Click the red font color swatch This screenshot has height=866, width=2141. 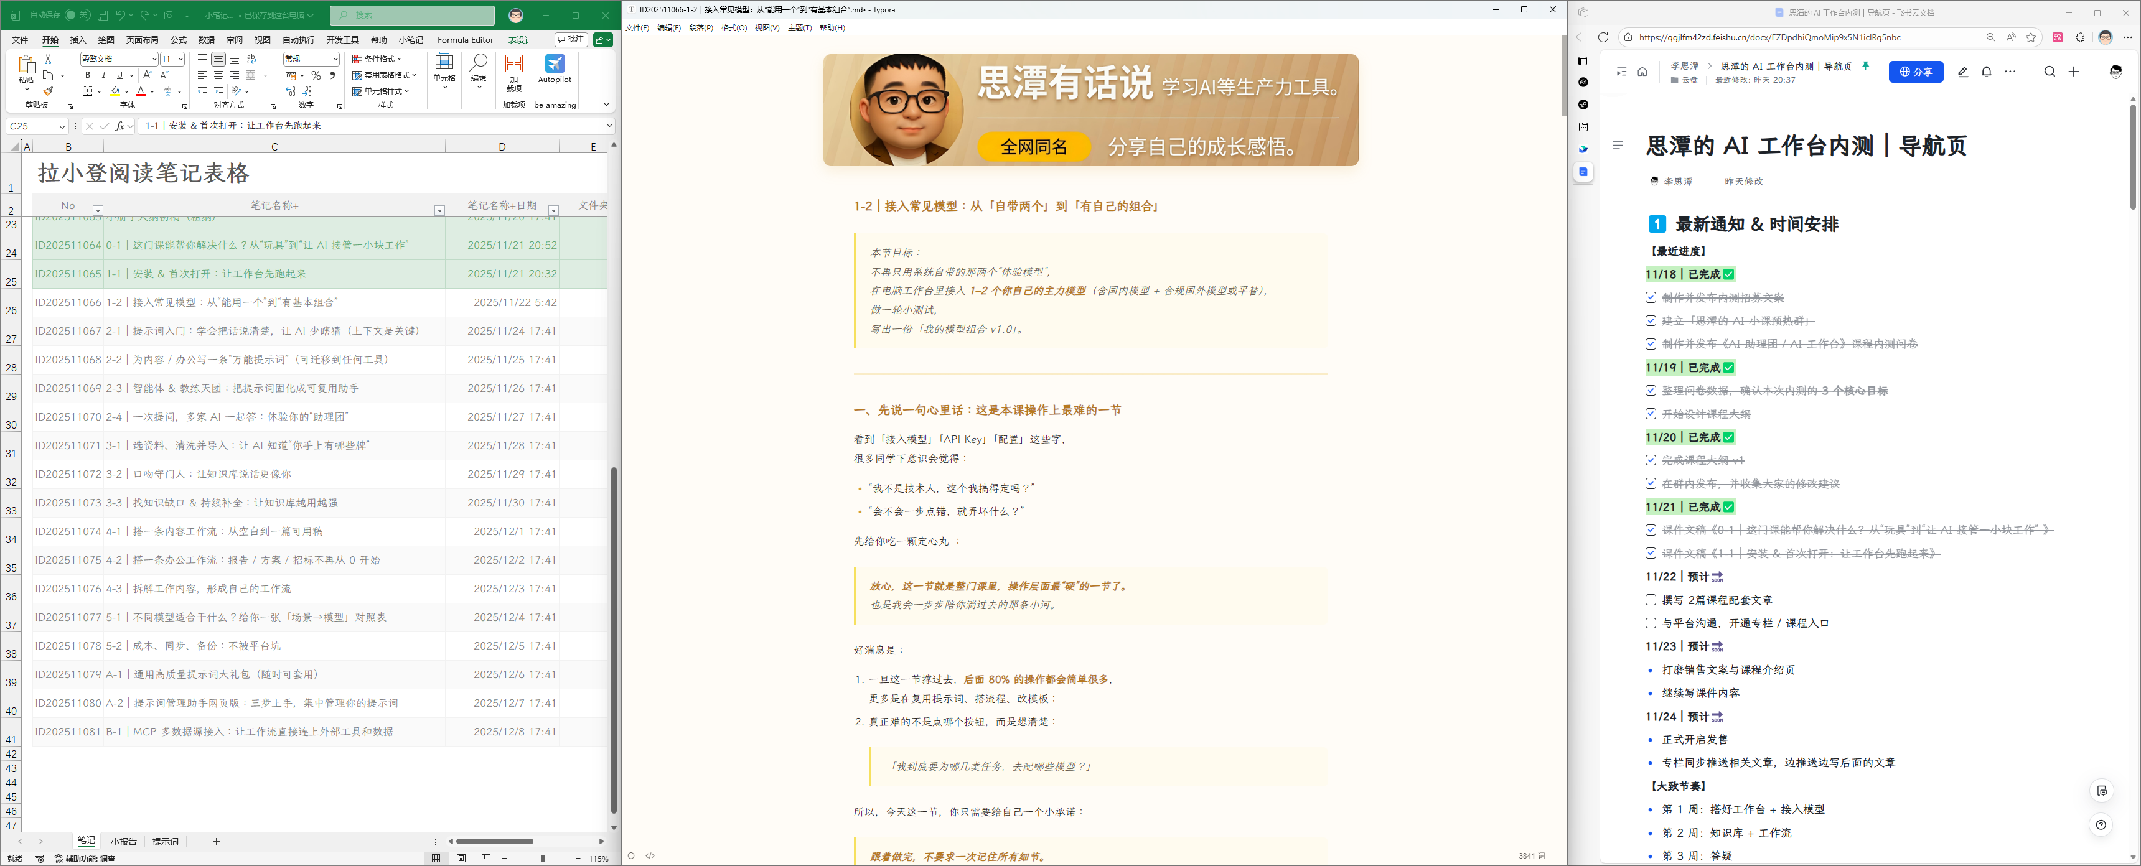[x=141, y=91]
